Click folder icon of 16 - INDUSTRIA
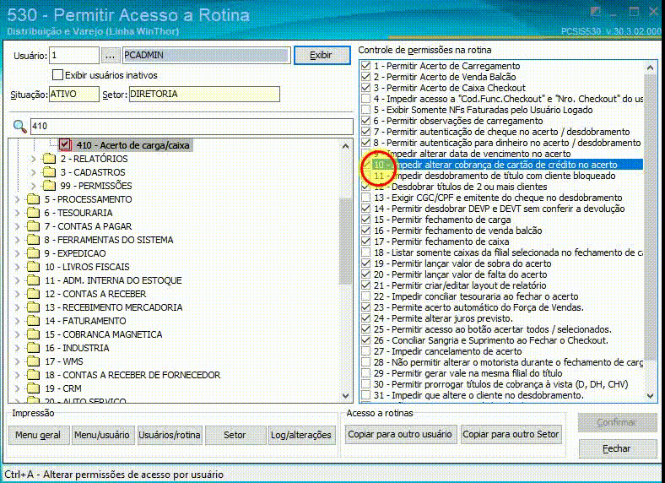Image resolution: width=665 pixels, height=483 pixels. tap(33, 348)
